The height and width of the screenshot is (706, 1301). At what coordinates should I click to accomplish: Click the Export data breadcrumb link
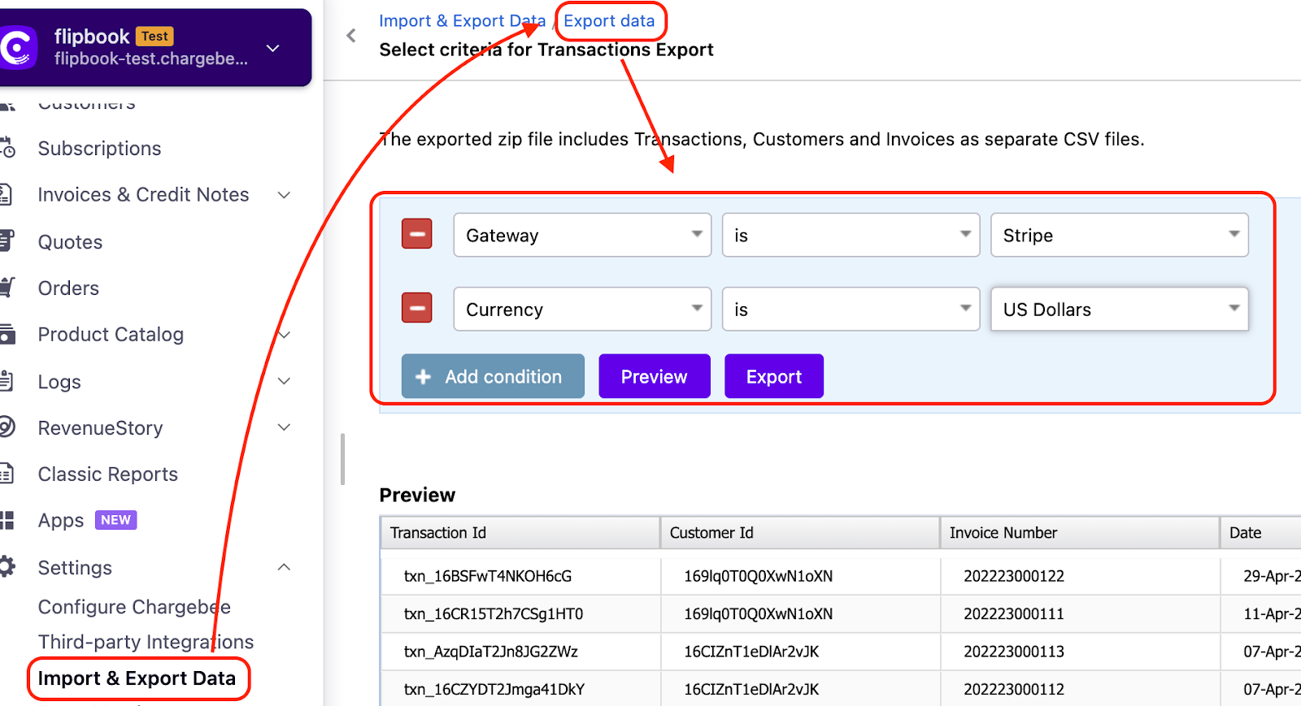[609, 21]
